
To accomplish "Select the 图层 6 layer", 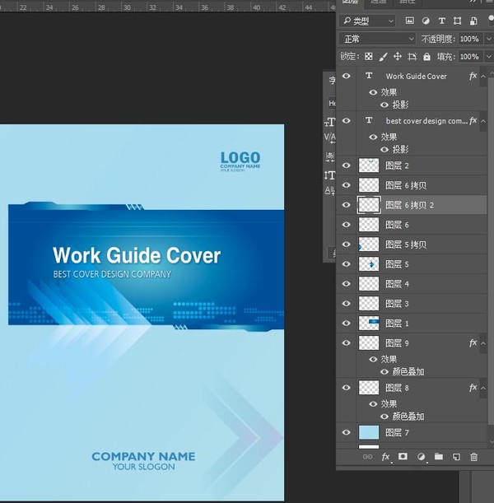I will (x=412, y=225).
